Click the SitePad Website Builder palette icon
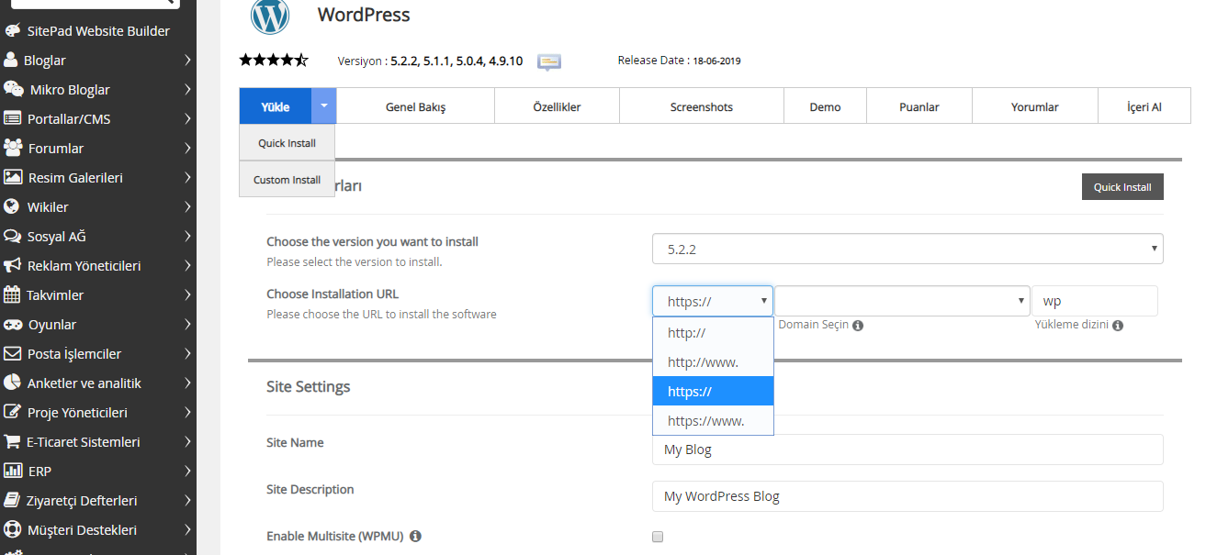Screen dimensions: 1206x555 coord(13,30)
